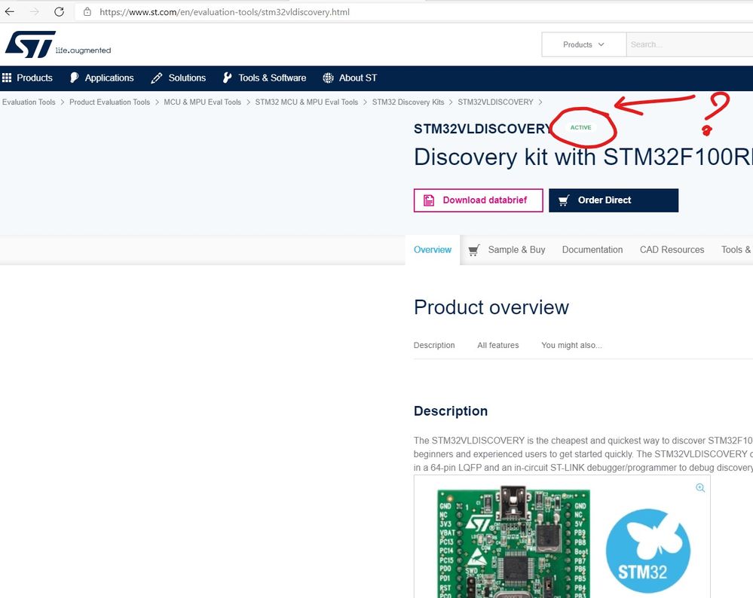The height and width of the screenshot is (598, 753).
Task: Go to Product Evaluation Tools breadcrumb
Action: point(109,102)
